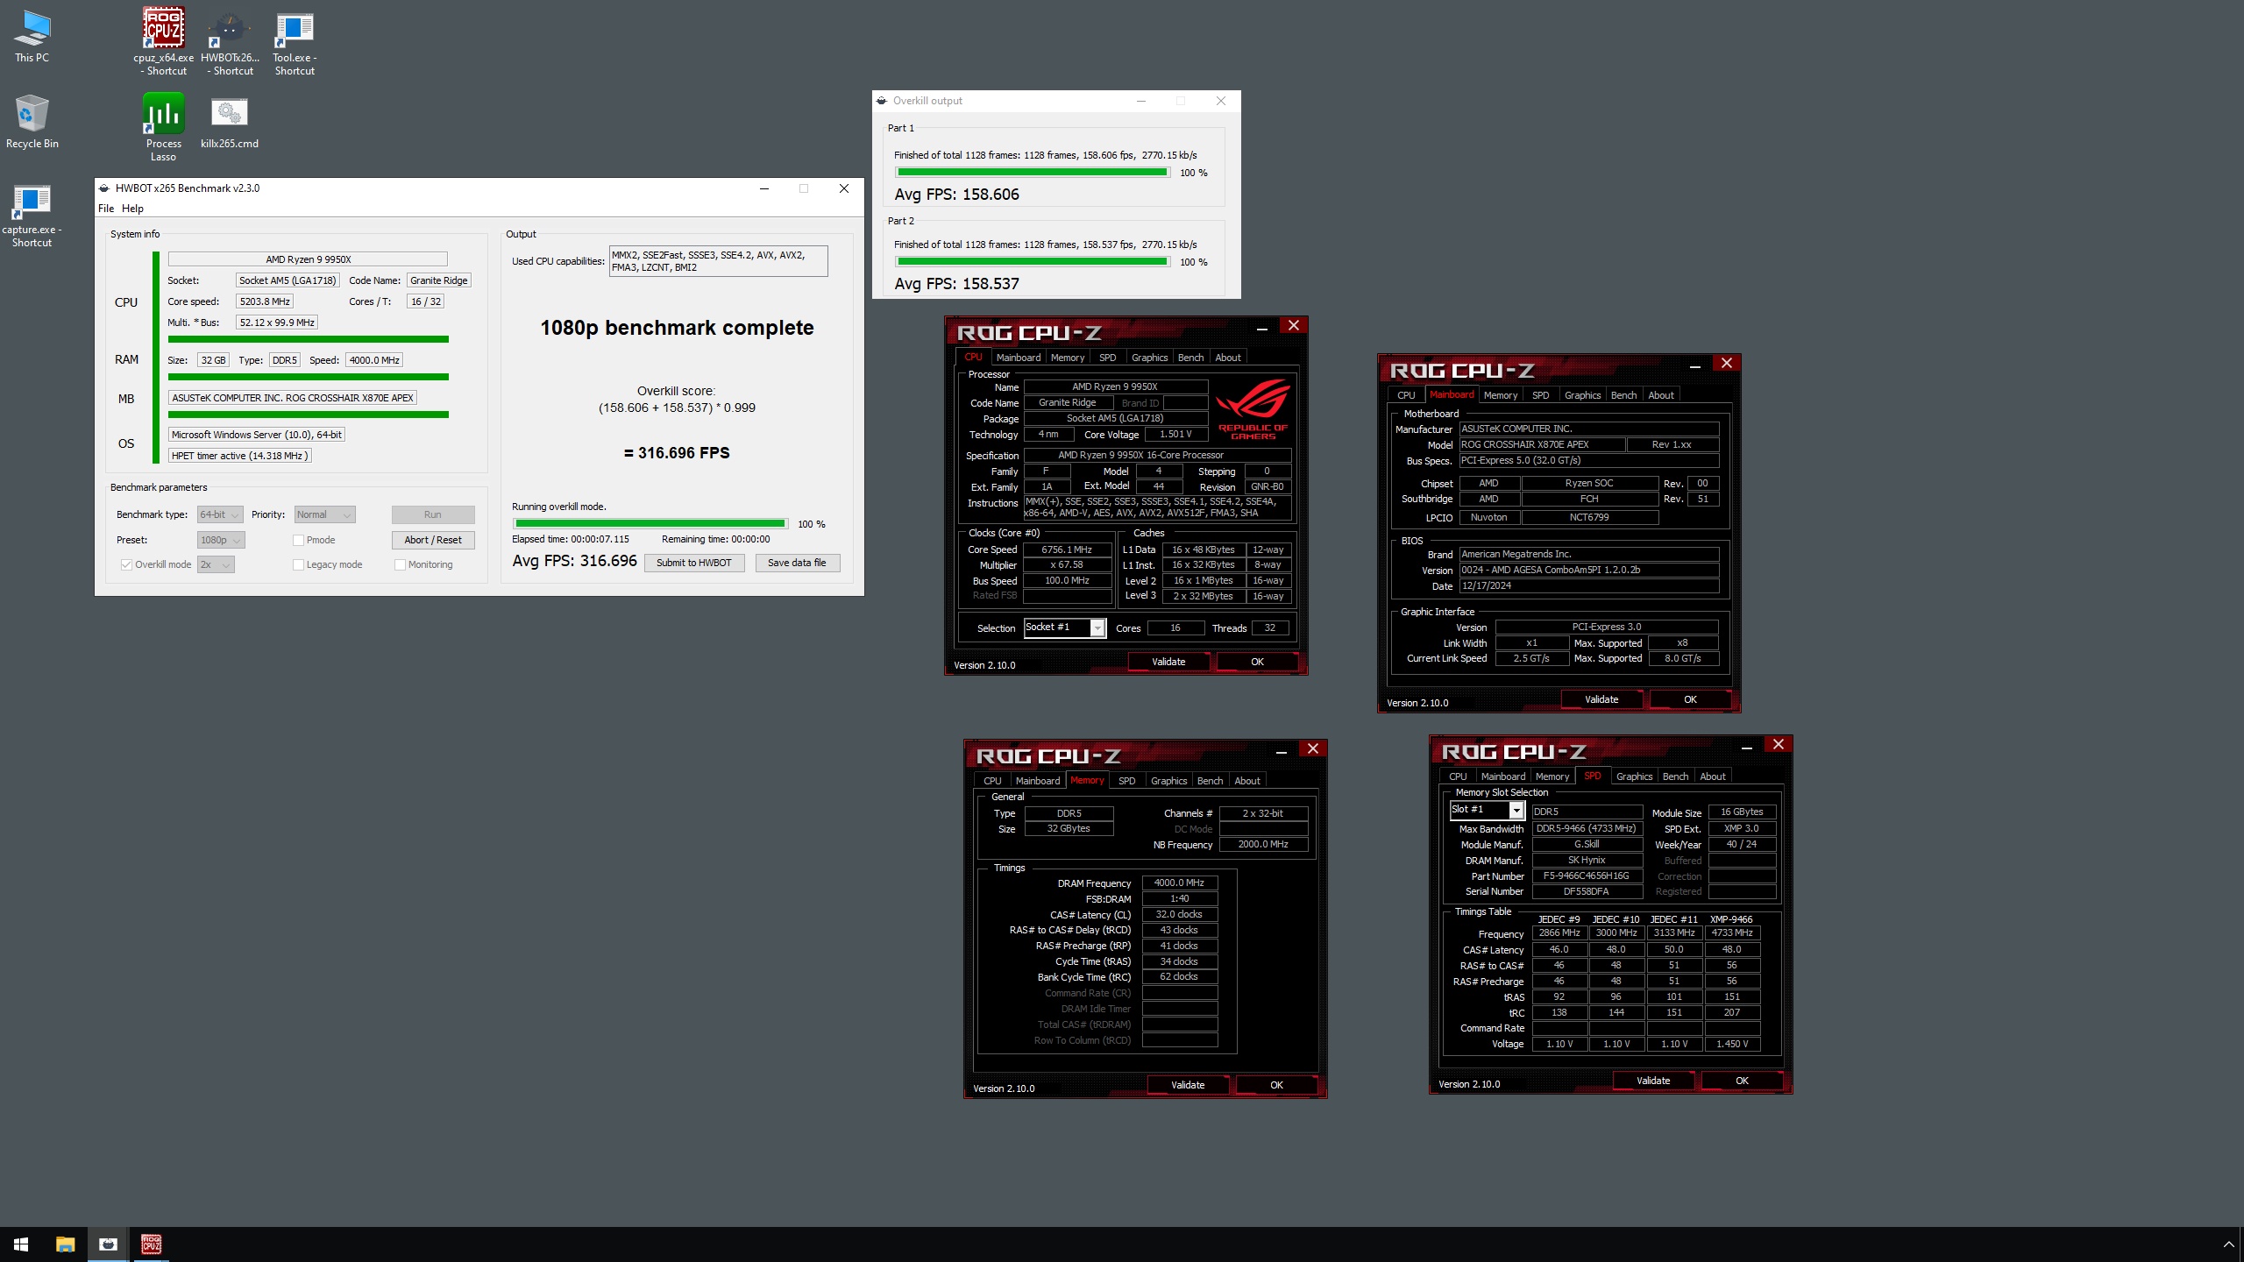Image resolution: width=2244 pixels, height=1262 pixels.
Task: Open File menu in HWBOT x265
Action: pos(106,209)
